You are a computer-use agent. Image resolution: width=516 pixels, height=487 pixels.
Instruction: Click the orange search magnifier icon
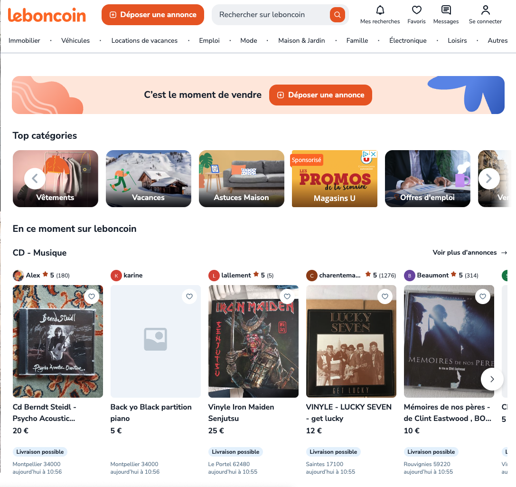[338, 14]
